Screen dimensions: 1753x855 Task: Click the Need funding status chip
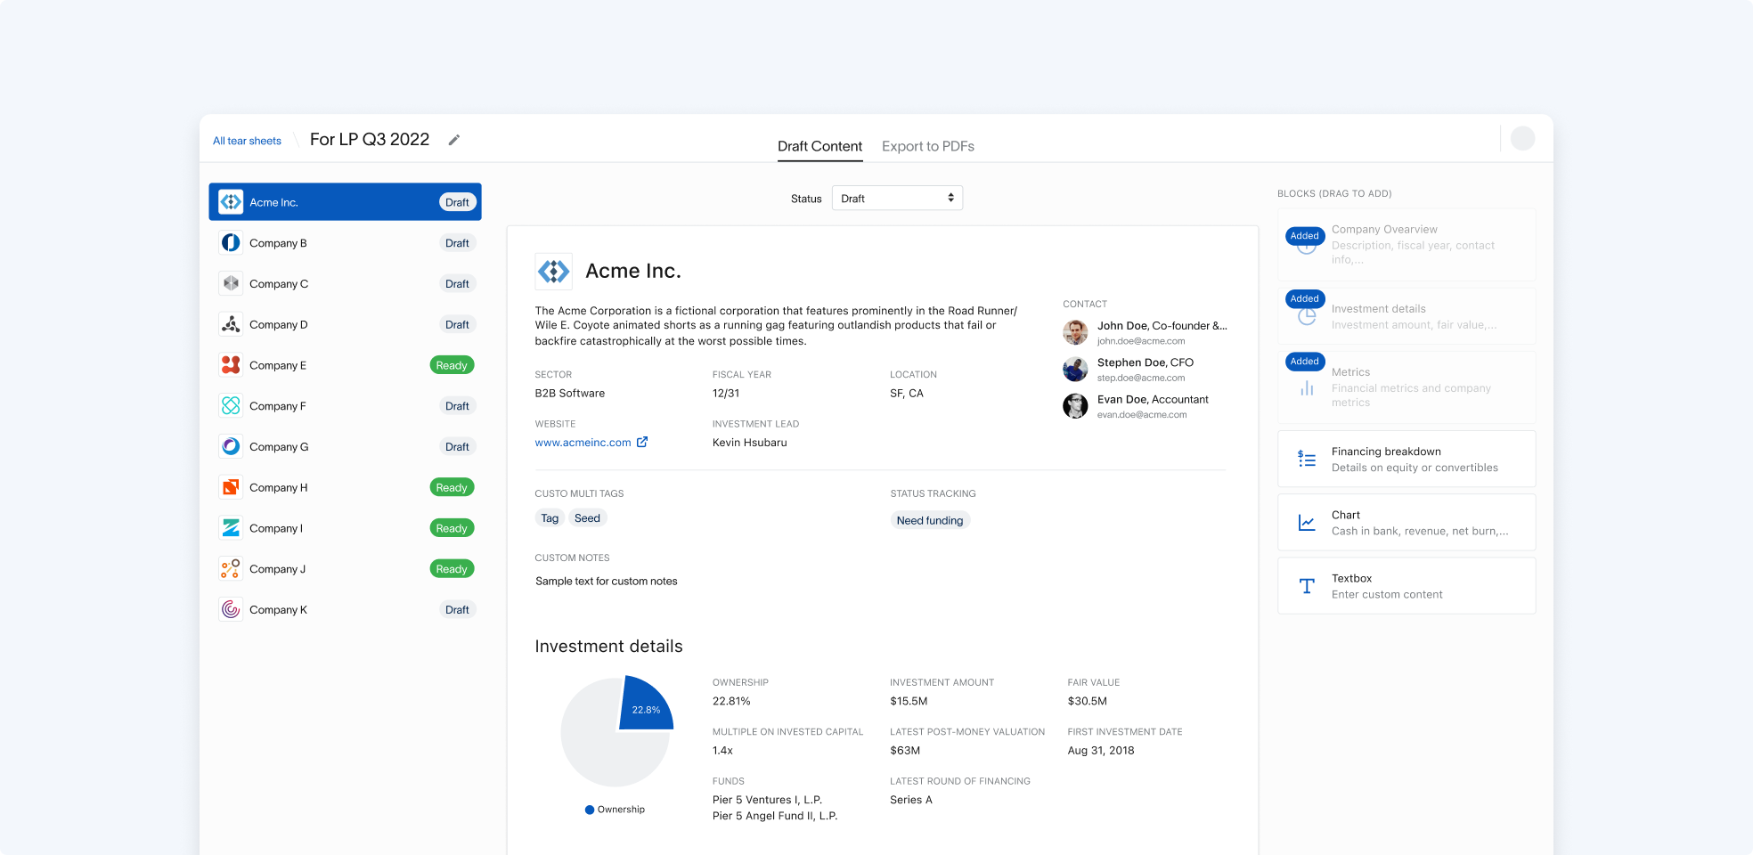(930, 520)
